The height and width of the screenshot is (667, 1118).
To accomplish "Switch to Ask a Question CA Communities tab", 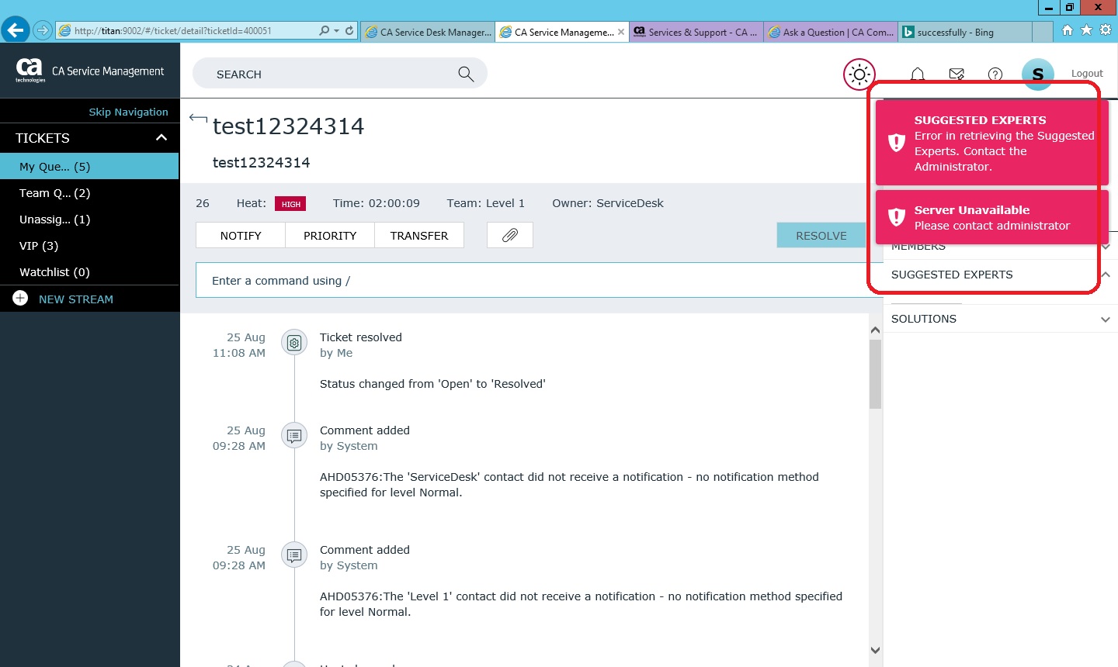I will tap(830, 32).
